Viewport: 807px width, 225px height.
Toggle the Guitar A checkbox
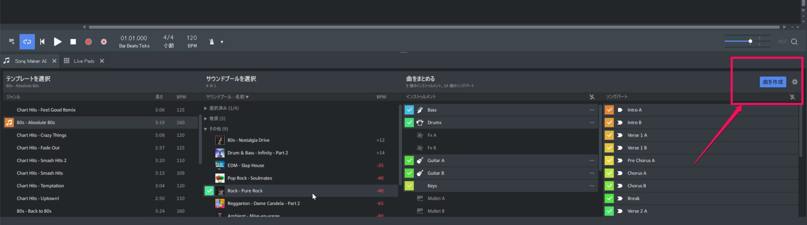409,160
